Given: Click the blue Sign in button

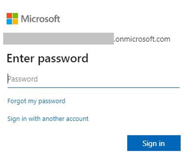Looking at the screenshot, I should click(154, 143).
